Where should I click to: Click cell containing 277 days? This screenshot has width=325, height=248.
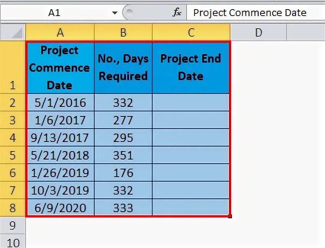(123, 120)
